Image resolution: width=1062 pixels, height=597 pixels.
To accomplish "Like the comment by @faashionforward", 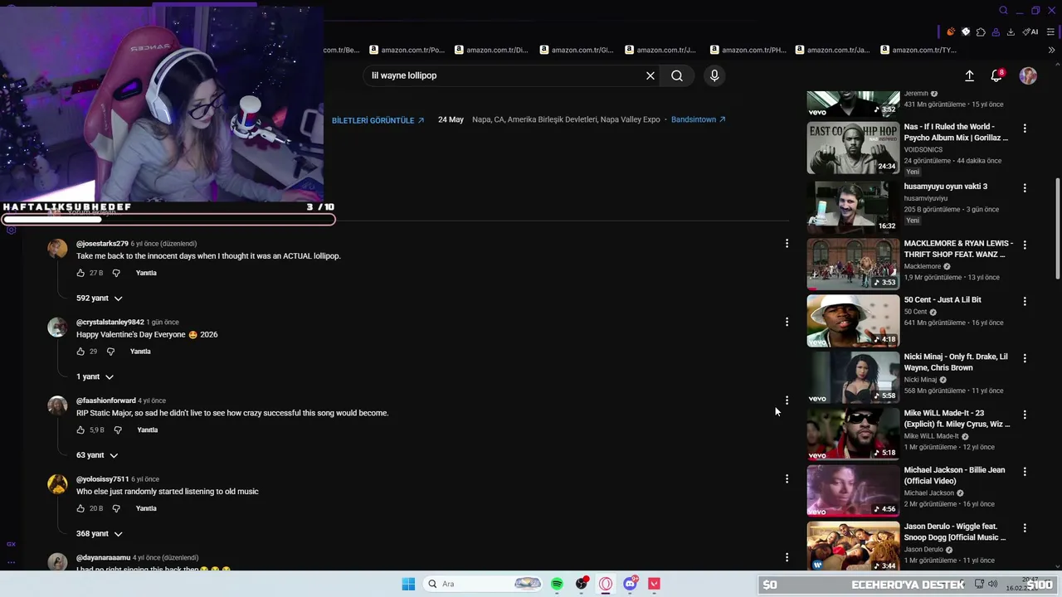I will click(x=80, y=430).
